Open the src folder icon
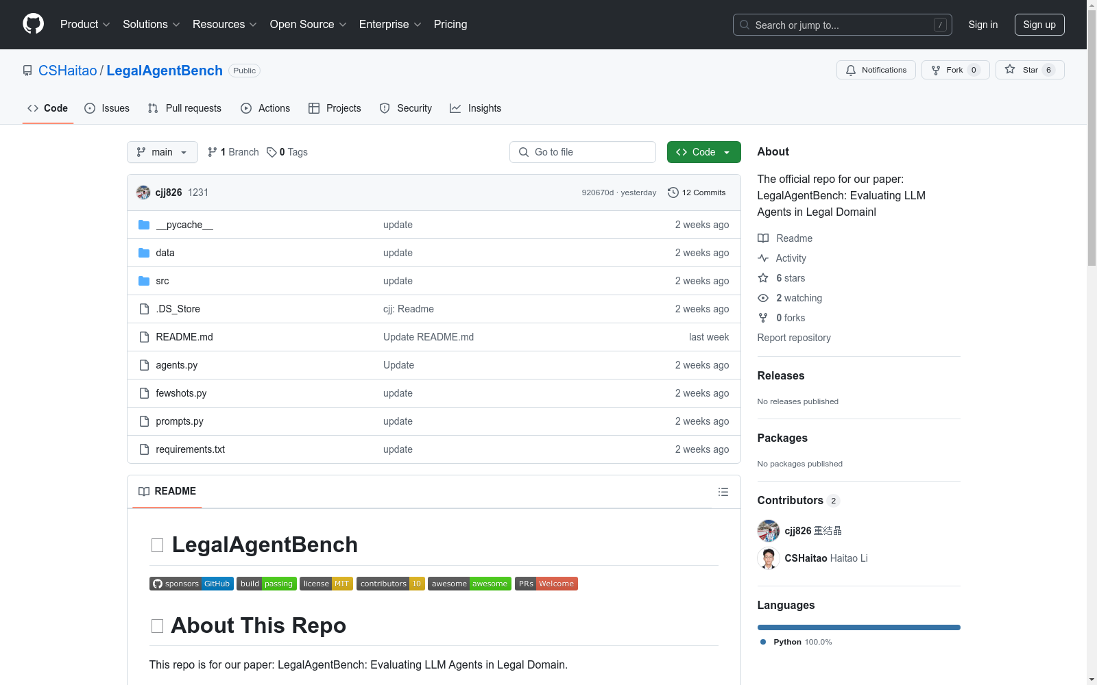The image size is (1097, 685). pyautogui.click(x=144, y=281)
